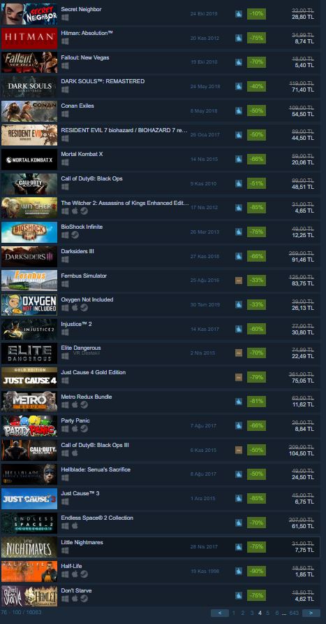The height and width of the screenshot is (624, 326).
Task: Open page 5 of search results
Action: (267, 613)
